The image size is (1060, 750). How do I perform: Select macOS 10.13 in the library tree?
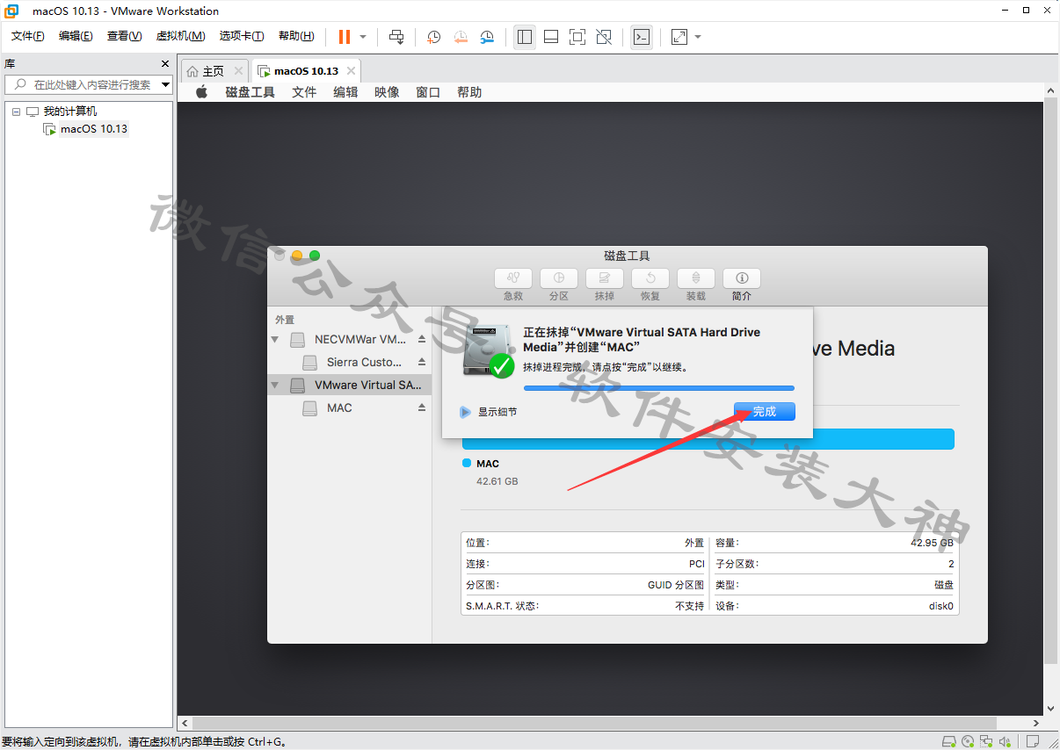point(93,129)
